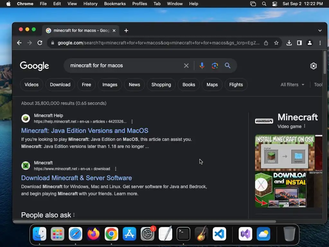Launch Visual Studio Code from Dock
This screenshot has height=247, width=329.
(219, 234)
